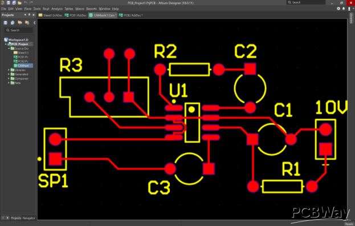Open the Place menu
Image resolution: width=355 pixels, height=226 pixels.
[x=27, y=9]
